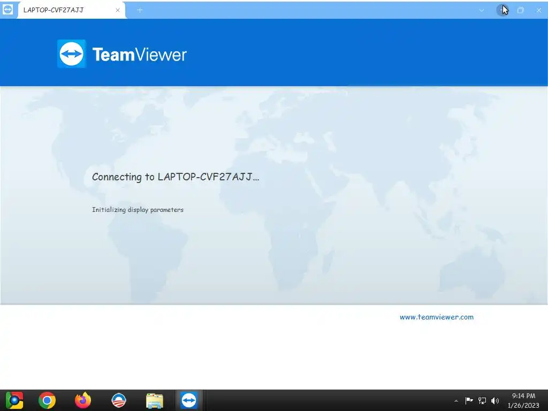This screenshot has height=411, width=548.
Task: Open the www.teamviewer.com link
Action: [x=437, y=317]
